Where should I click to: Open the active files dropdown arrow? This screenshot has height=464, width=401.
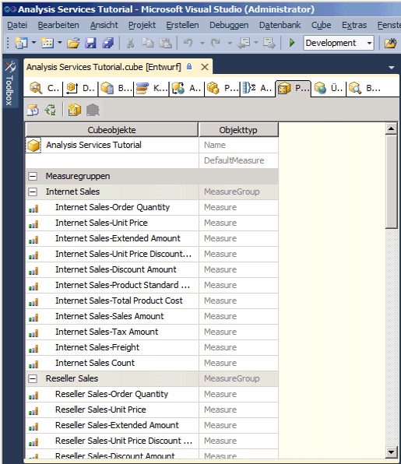point(392,68)
